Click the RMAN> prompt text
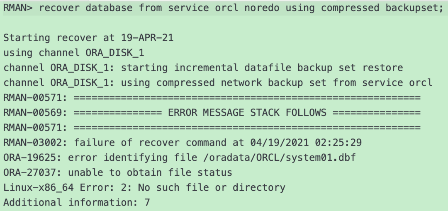 click(x=18, y=8)
